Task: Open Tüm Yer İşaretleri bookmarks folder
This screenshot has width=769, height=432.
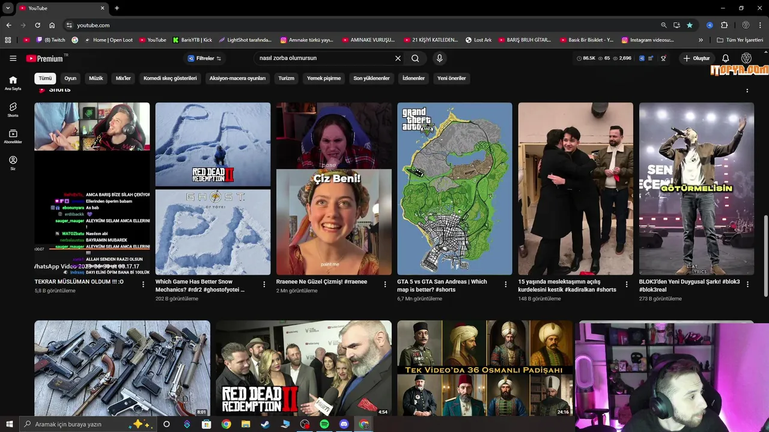Action: click(740, 40)
